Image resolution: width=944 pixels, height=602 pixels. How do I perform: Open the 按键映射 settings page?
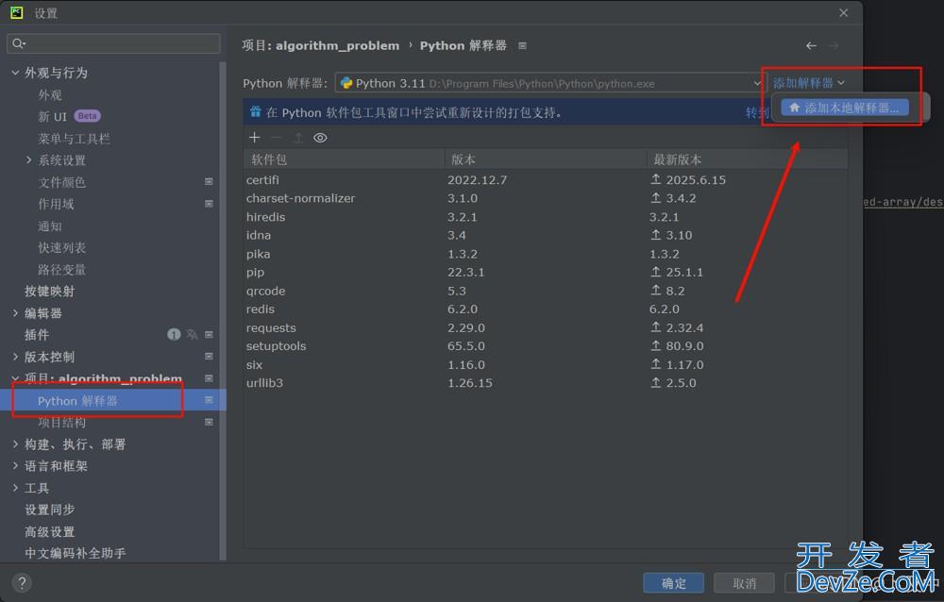click(x=49, y=291)
